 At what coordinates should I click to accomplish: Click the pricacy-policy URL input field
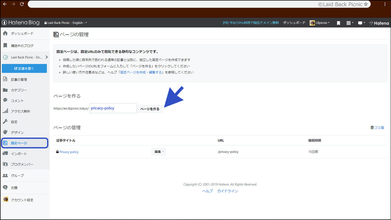[113, 108]
